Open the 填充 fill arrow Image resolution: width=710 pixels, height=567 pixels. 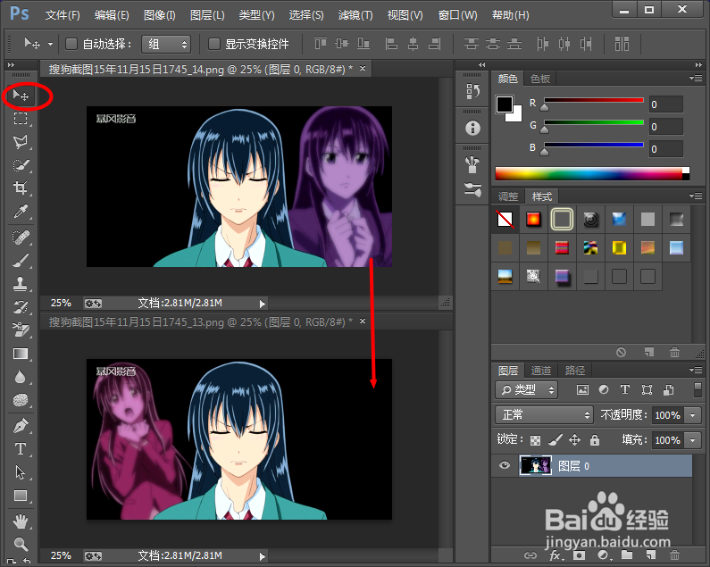click(693, 439)
